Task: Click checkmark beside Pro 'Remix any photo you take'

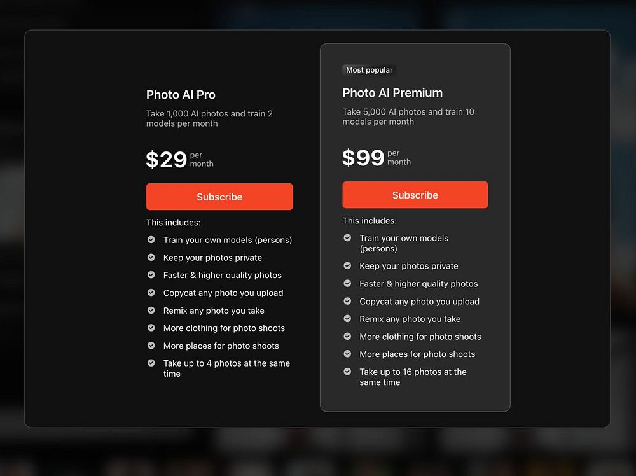Action: point(151,310)
